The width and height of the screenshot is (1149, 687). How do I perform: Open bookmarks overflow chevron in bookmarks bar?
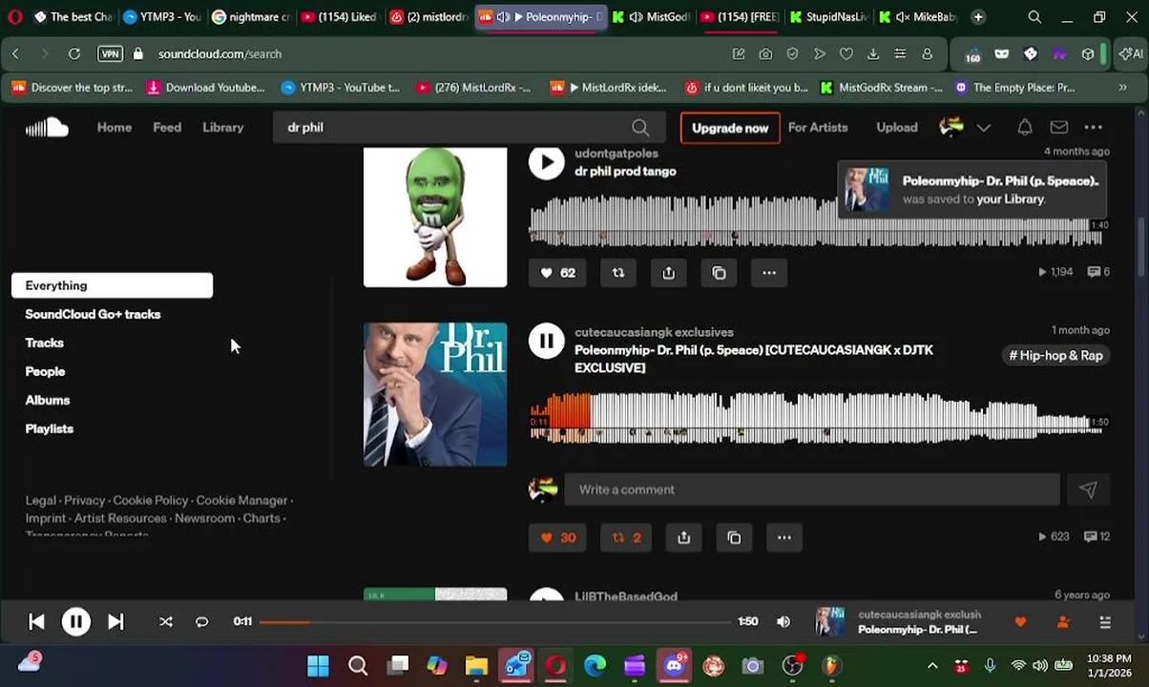[1122, 88]
